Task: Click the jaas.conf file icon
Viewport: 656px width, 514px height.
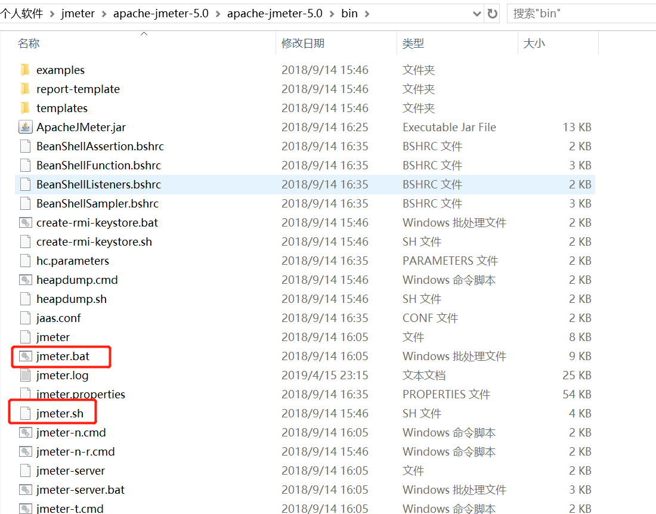Action: click(x=25, y=318)
